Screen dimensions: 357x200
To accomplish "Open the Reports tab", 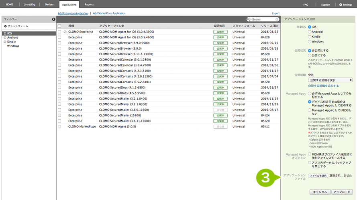I will [x=89, y=4].
